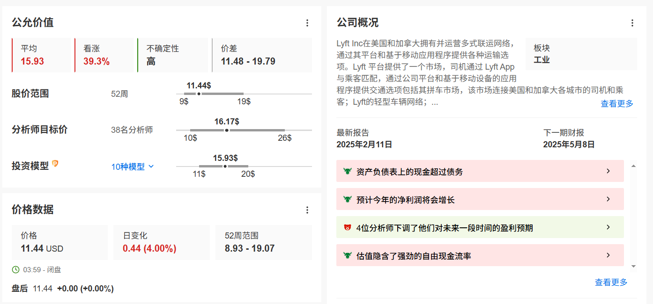Click the 日变化 0.44 (4.00%) card
This screenshot has width=653, height=304.
tap(162, 242)
